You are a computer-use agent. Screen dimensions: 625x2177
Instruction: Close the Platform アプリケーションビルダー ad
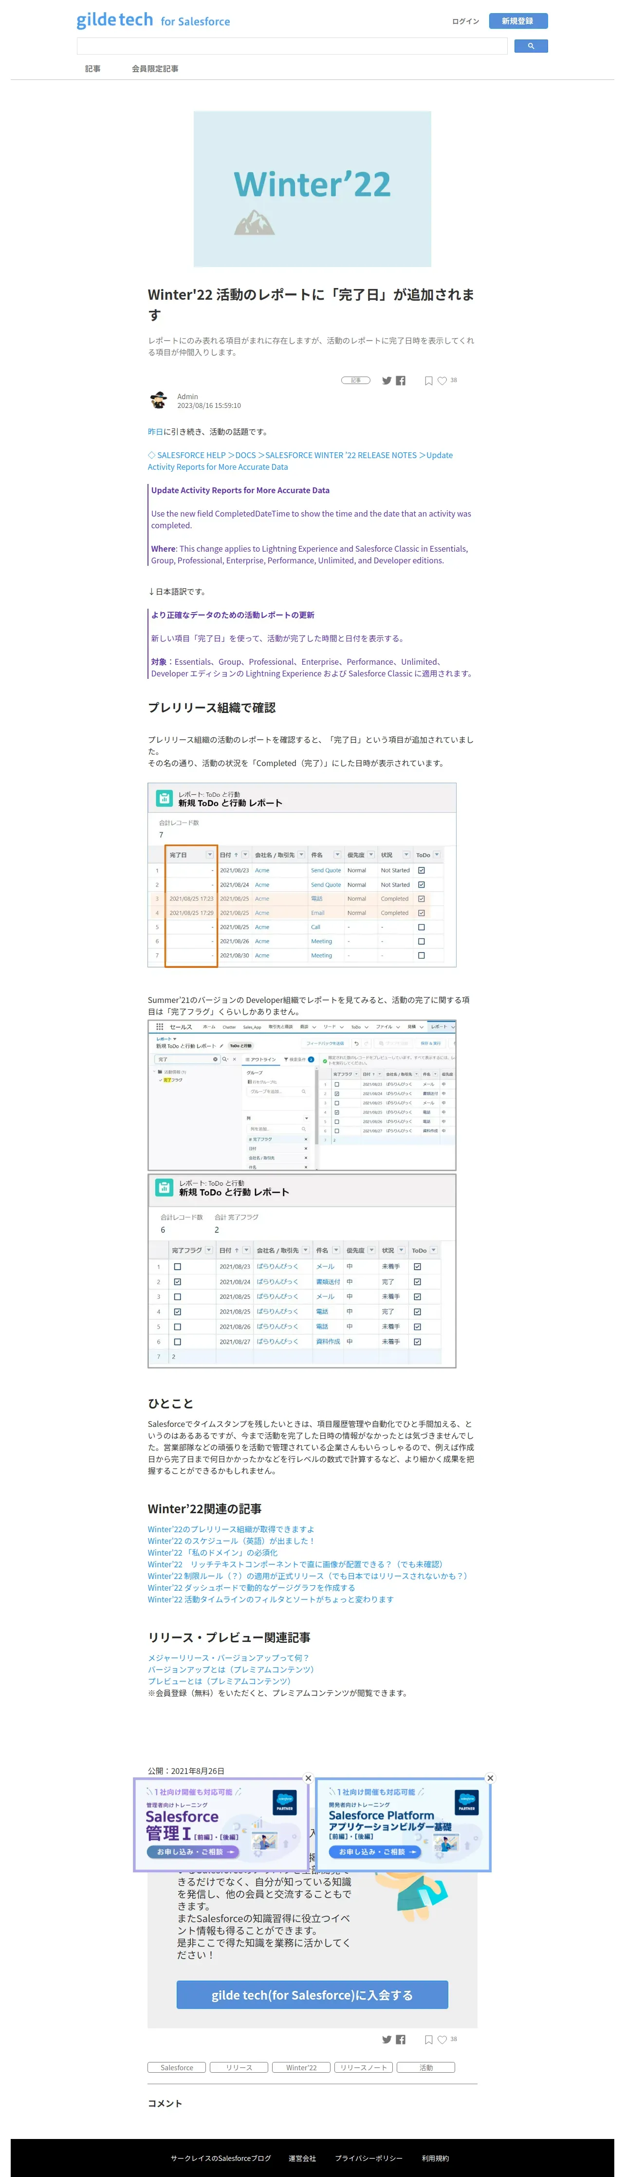[490, 1778]
